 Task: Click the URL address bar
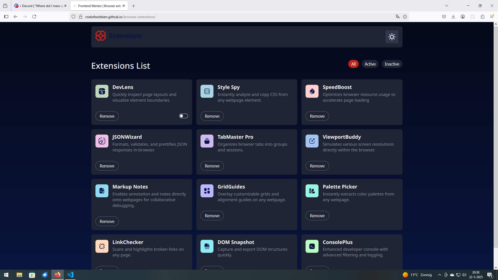coord(233,17)
